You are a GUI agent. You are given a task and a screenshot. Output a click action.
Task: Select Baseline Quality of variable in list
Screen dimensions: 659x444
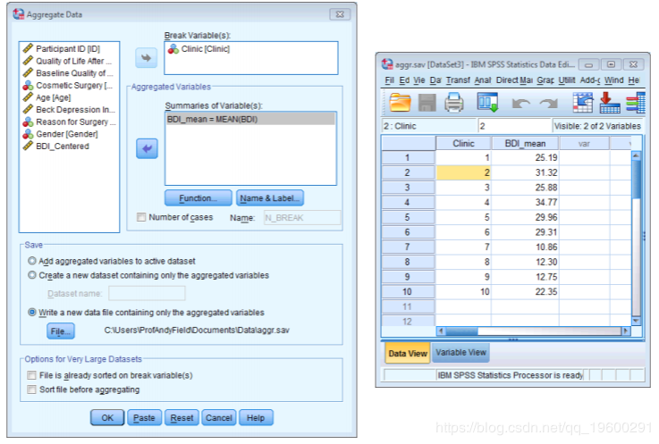(68, 73)
